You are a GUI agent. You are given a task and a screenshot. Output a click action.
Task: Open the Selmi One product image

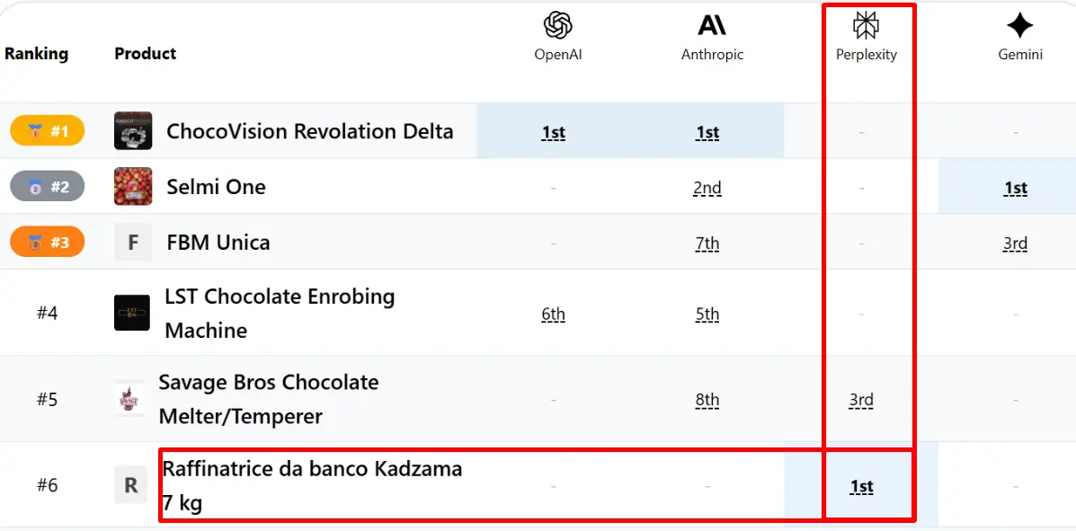click(x=133, y=186)
